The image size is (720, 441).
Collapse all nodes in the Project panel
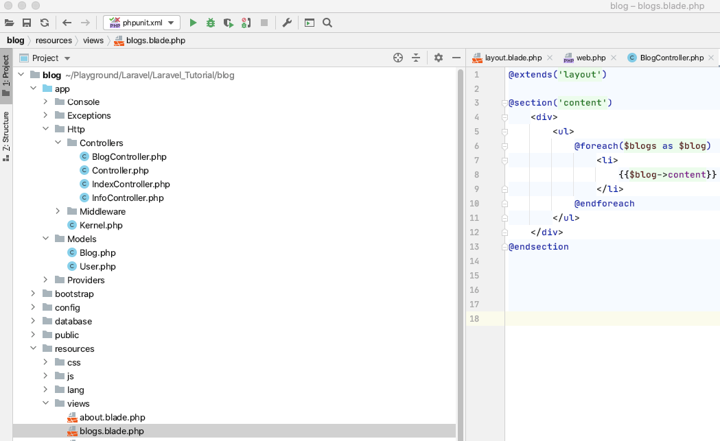415,58
